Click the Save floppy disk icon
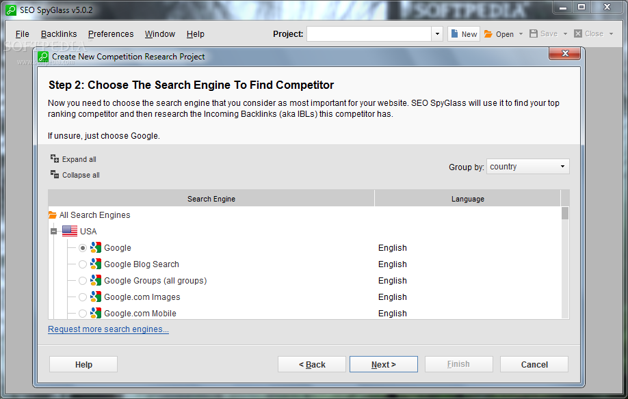628x399 pixels. point(533,33)
